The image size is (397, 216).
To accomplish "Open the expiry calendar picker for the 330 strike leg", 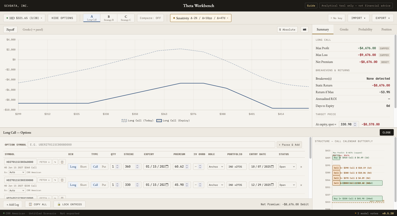I will coord(167,185).
